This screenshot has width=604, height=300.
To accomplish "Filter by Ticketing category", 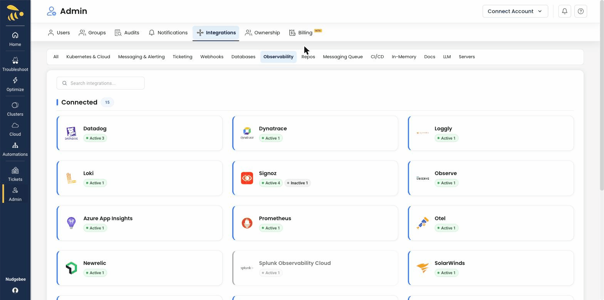I will (183, 57).
